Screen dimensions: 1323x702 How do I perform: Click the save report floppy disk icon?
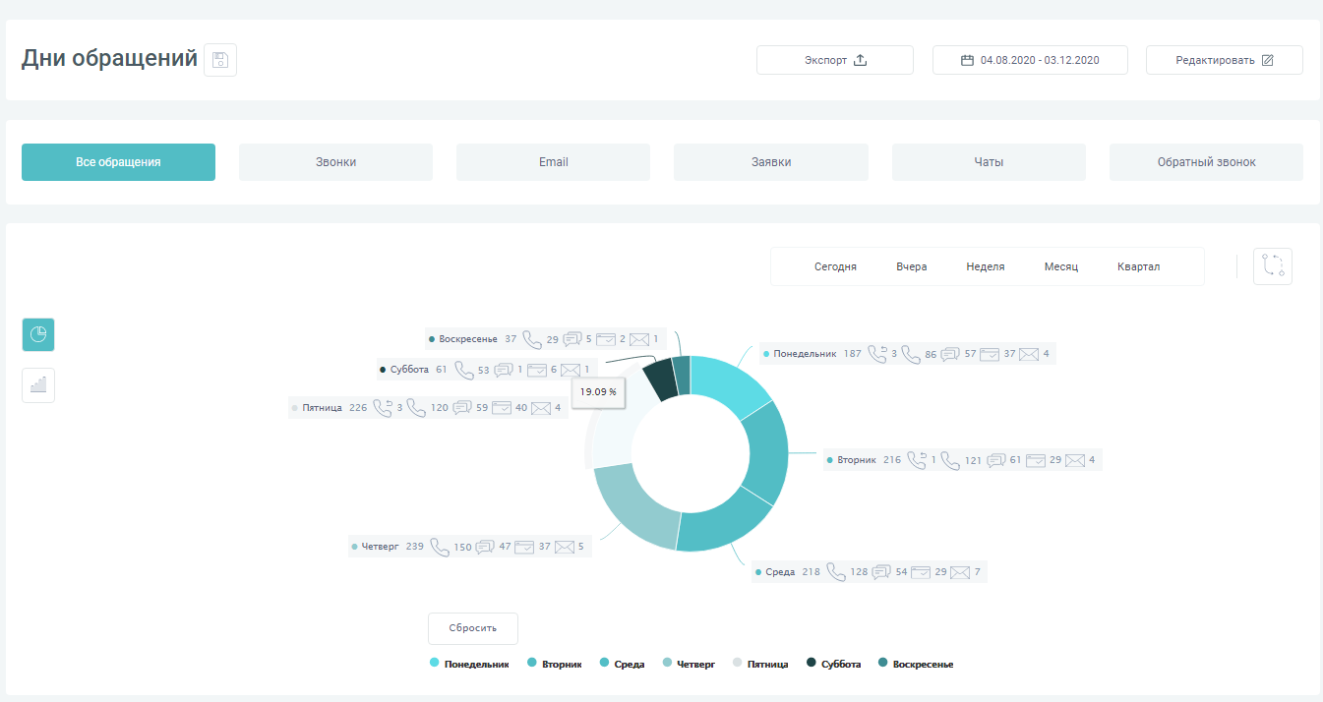[x=220, y=60]
